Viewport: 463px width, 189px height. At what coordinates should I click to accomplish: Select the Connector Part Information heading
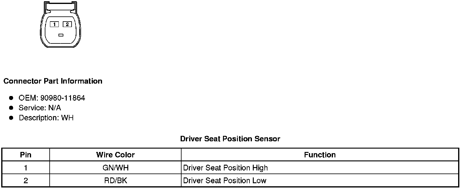pyautogui.click(x=53, y=81)
